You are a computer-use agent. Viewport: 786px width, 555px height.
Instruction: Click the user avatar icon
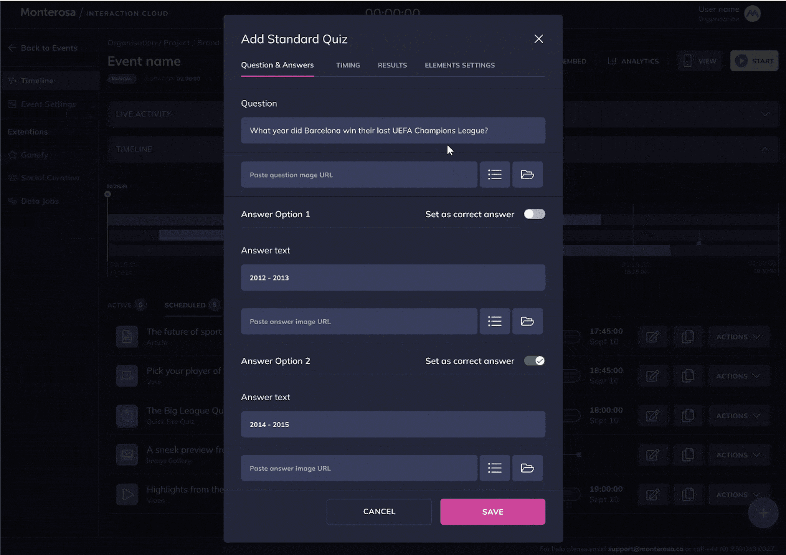click(x=752, y=14)
